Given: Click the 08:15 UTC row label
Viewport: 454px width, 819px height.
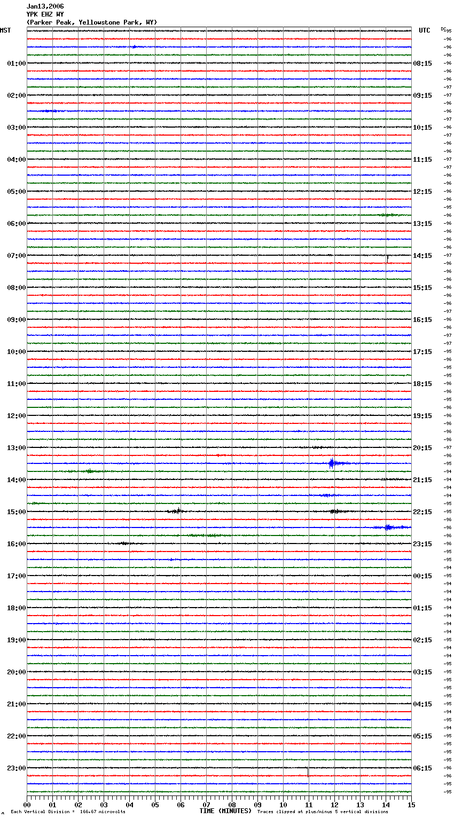Looking at the screenshot, I should point(422,64).
